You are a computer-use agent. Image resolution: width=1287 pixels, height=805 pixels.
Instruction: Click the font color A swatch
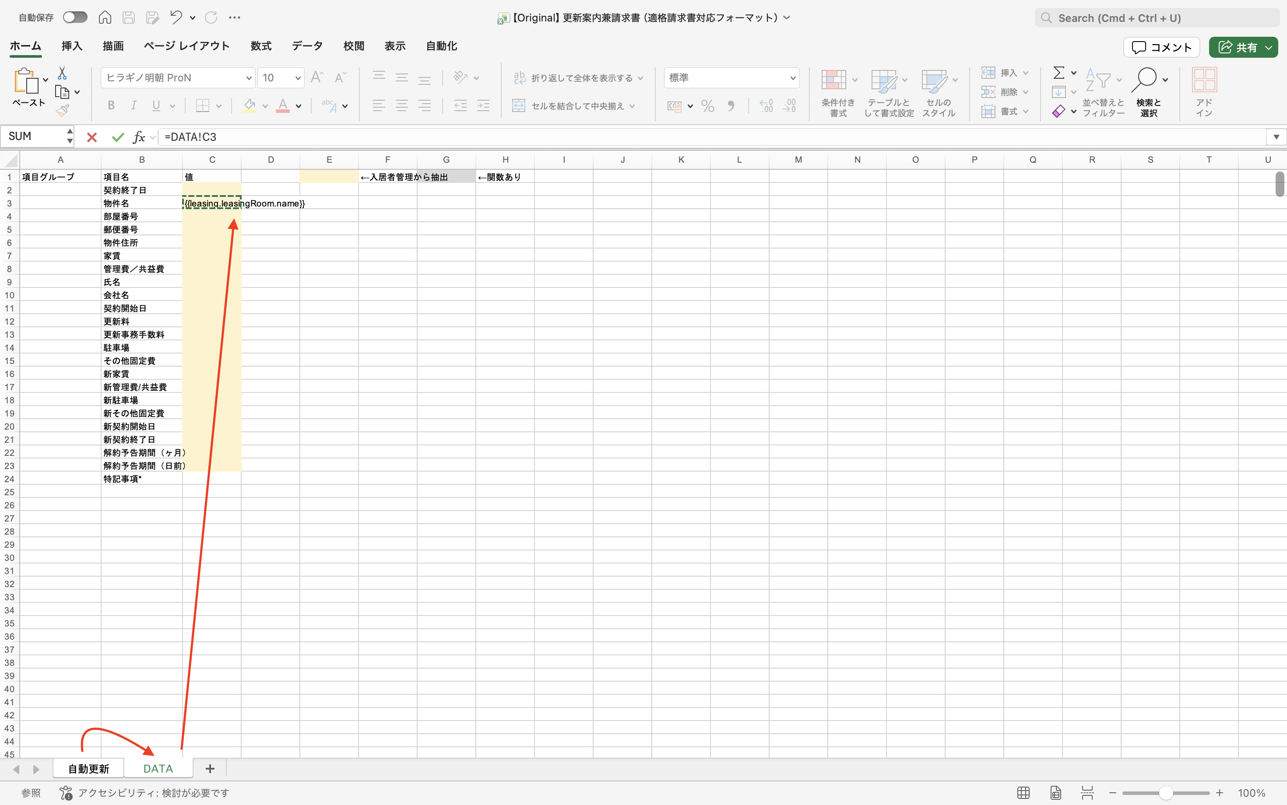283,105
